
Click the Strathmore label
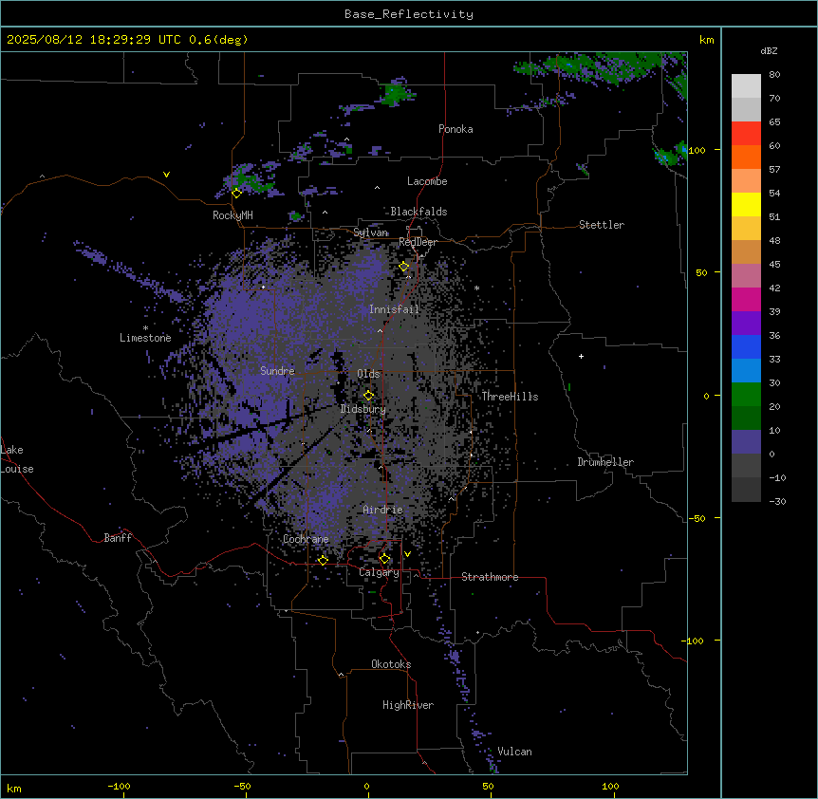pos(490,577)
